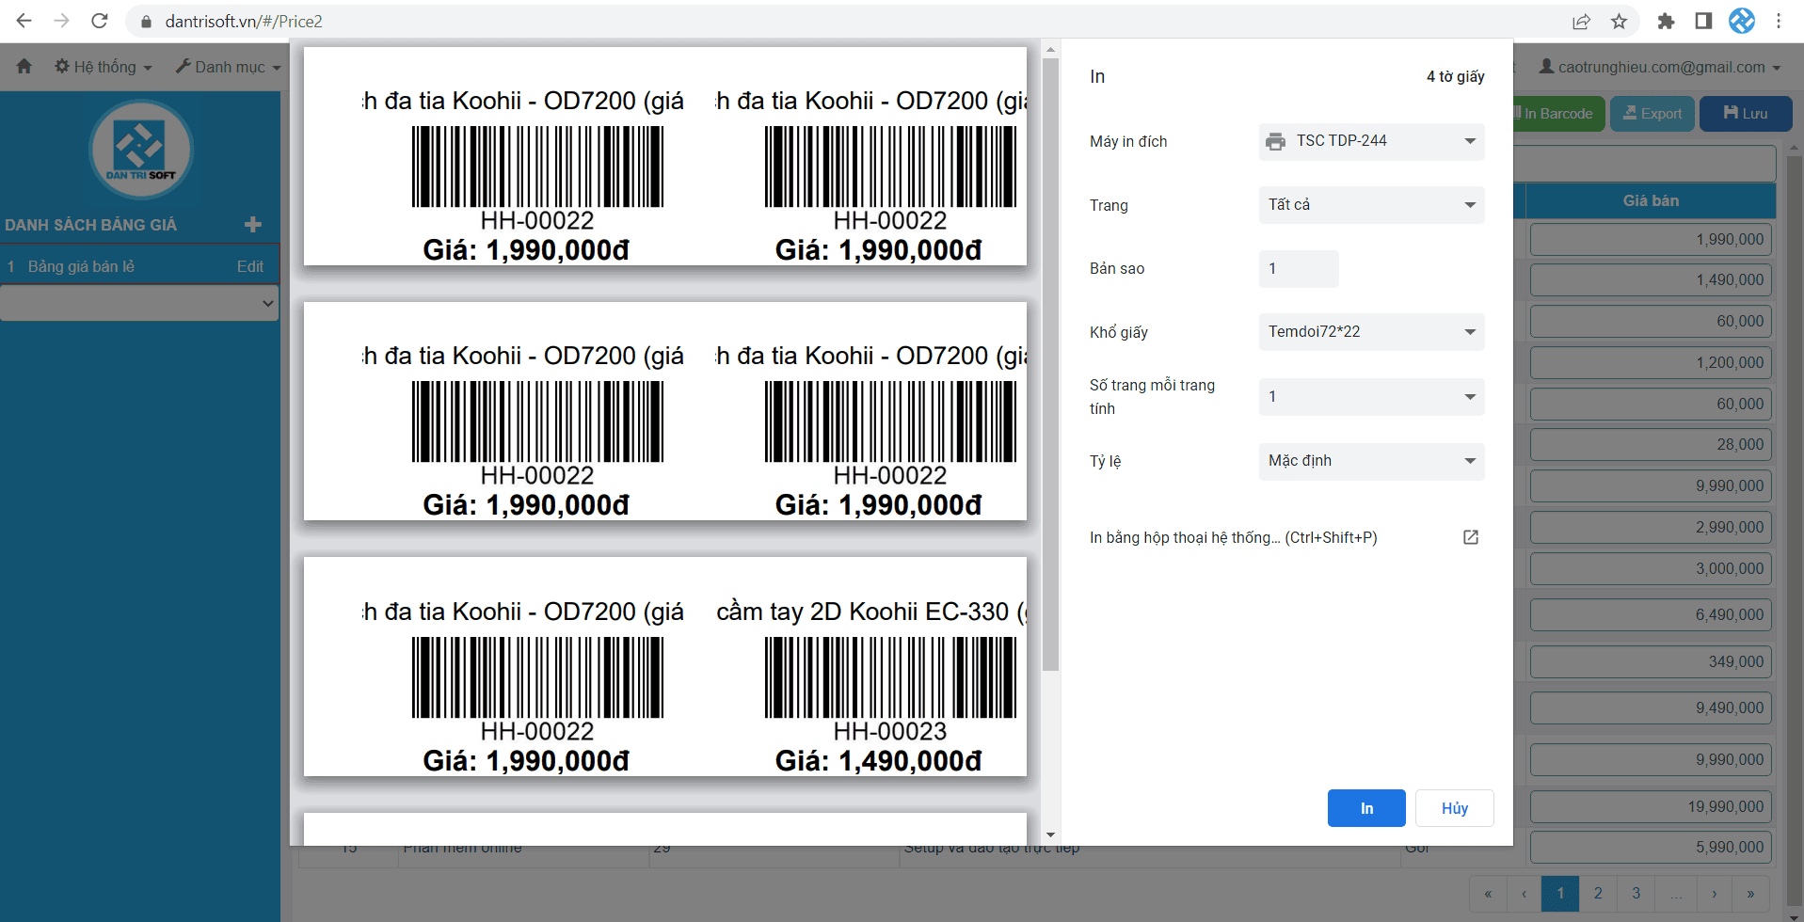Click the 1,490,000 price field
Viewport: 1804px width, 922px height.
pyautogui.click(x=1651, y=280)
